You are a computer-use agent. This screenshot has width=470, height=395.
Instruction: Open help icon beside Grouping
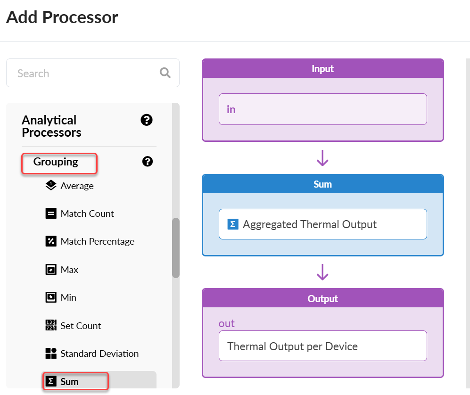pos(148,162)
